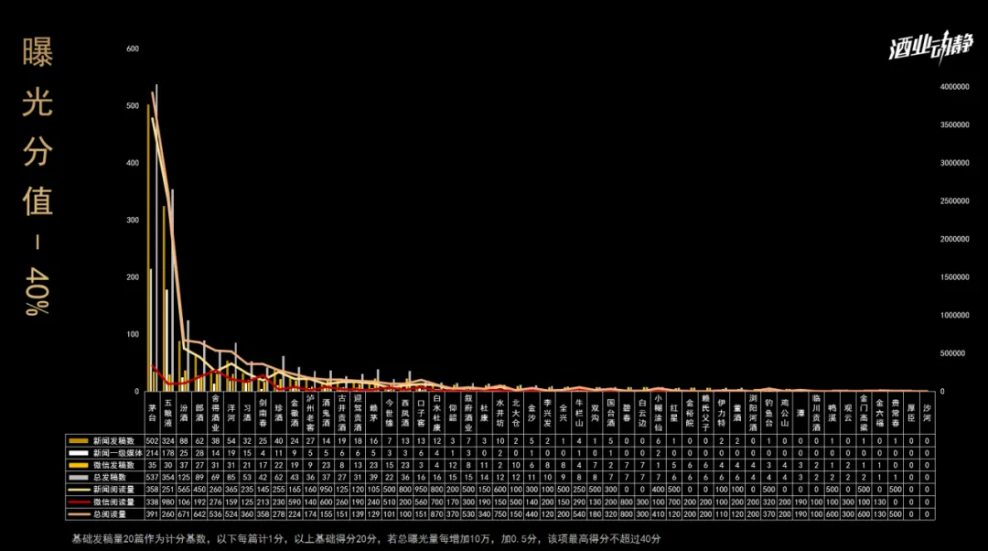Screen dimensions: 988x551
Task: Click the right axis label 1000000
Action: tap(954, 315)
